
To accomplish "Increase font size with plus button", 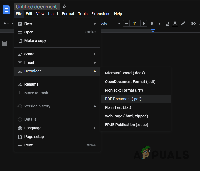I will click(x=144, y=23).
